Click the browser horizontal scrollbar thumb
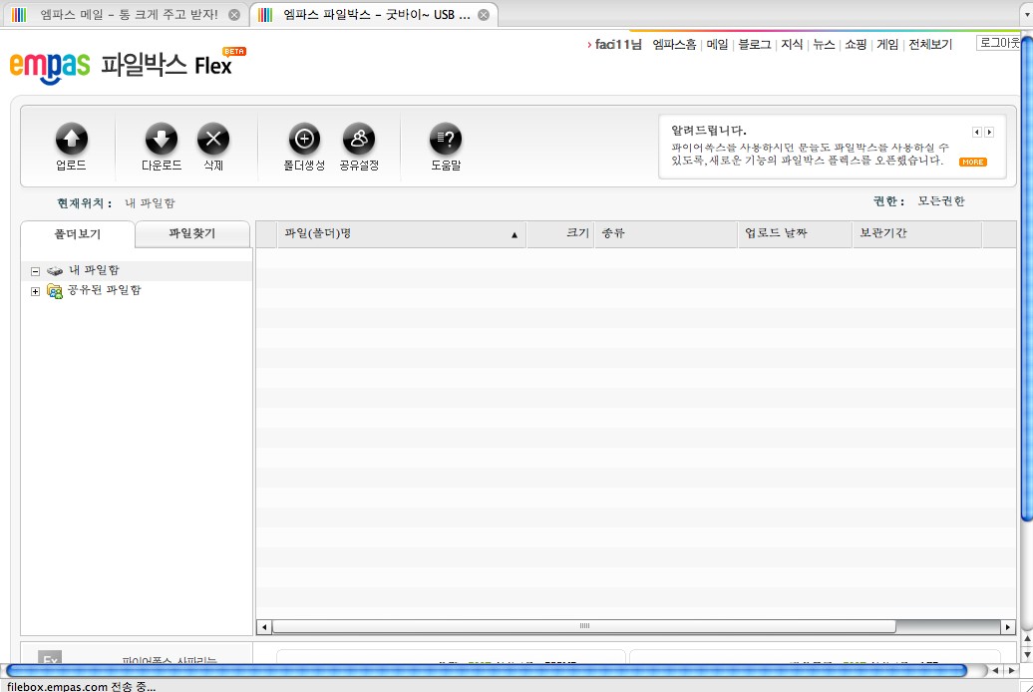 coord(487,671)
